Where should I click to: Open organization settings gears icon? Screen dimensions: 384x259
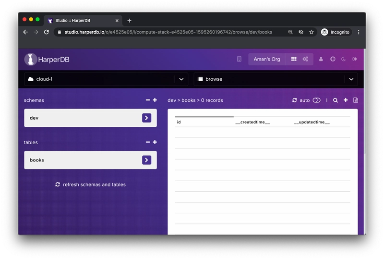(x=305, y=59)
